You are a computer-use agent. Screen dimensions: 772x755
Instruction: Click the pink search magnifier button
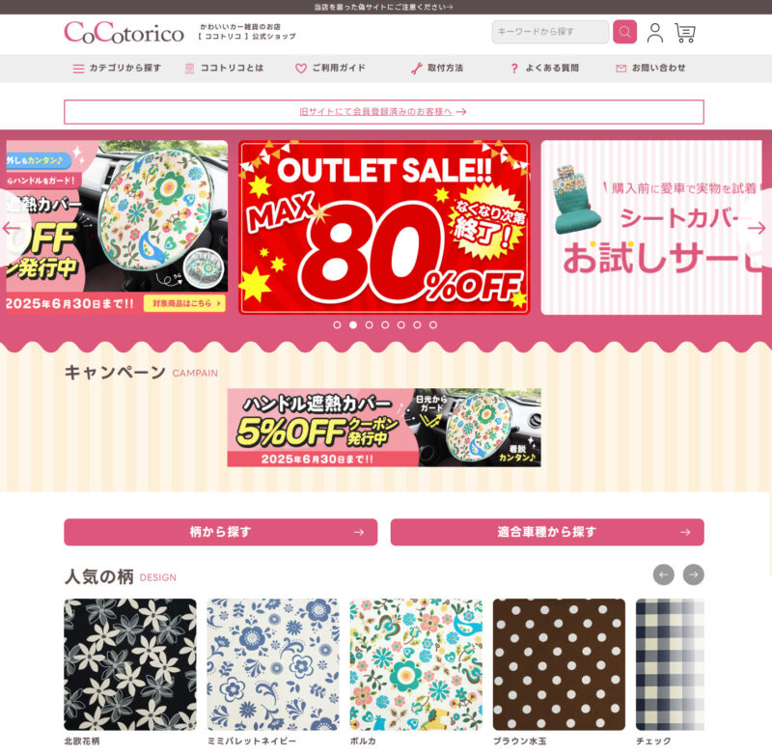pyautogui.click(x=624, y=32)
